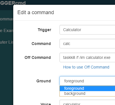Viewport: 115px width, 105px height.
Task: Choose the background option in the list
Action: pos(87,94)
